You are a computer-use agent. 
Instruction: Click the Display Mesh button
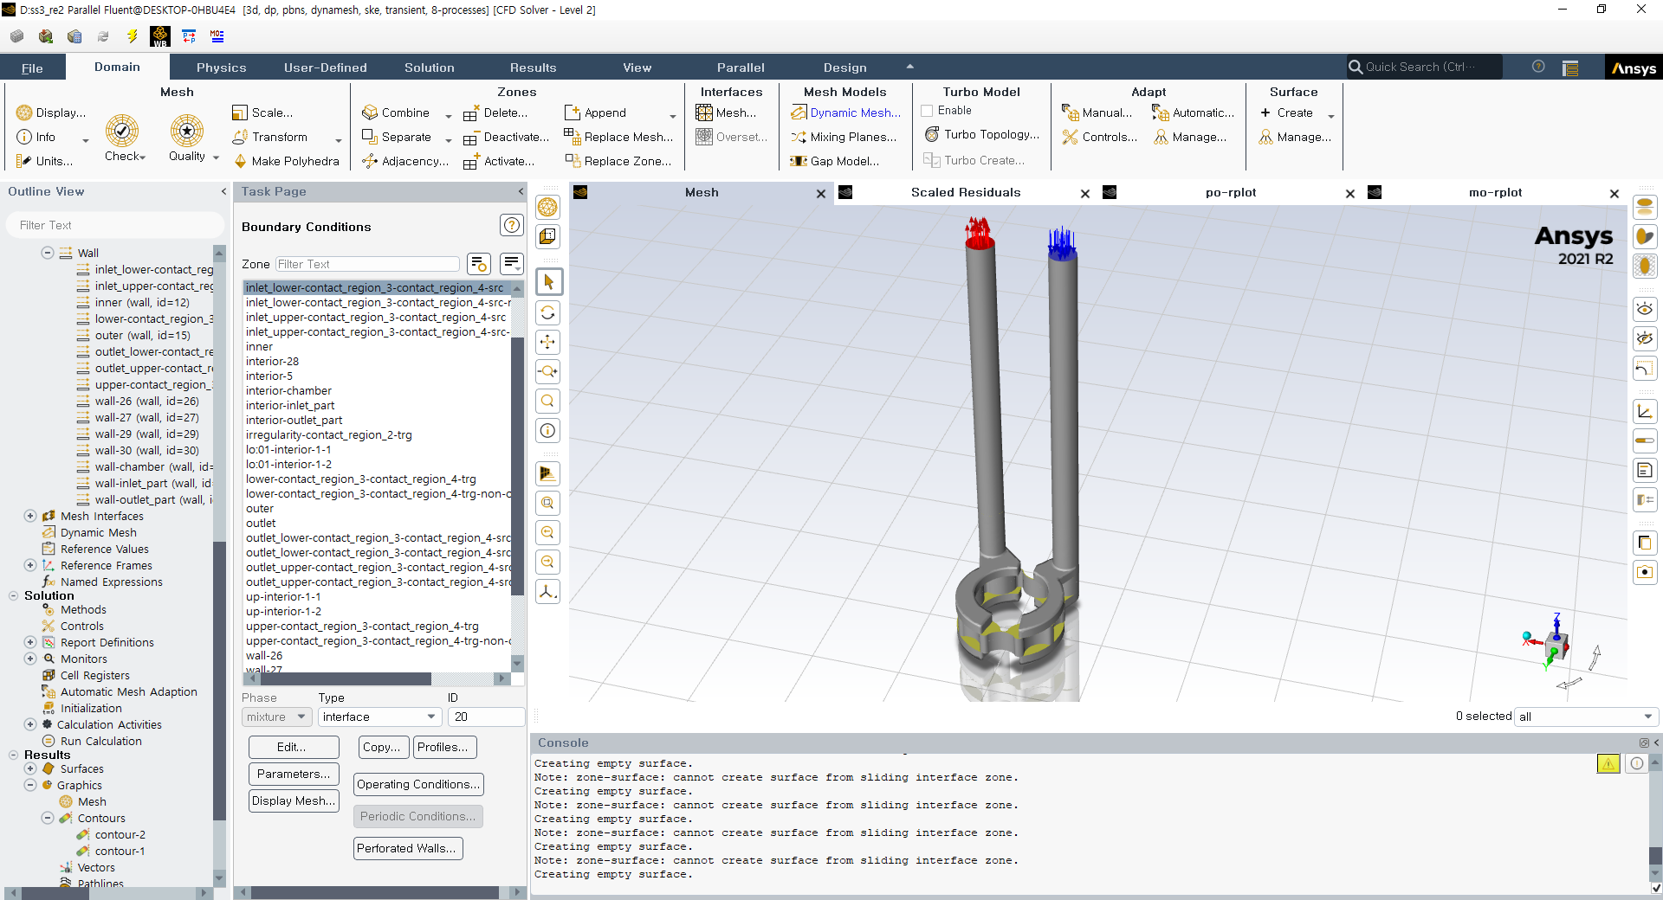(293, 800)
